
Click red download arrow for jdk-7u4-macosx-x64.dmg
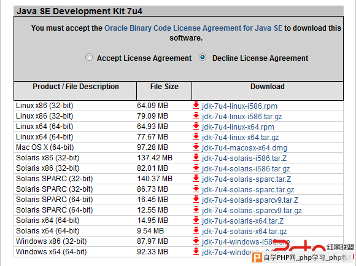(196, 147)
